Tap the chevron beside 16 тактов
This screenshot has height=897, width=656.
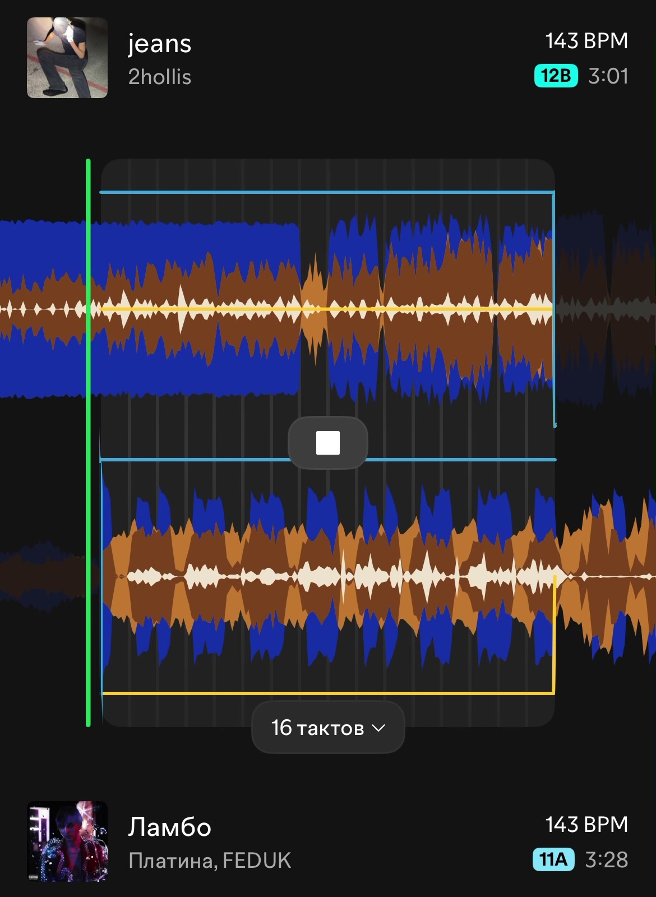coord(379,728)
